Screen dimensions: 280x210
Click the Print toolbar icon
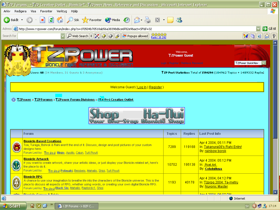tap(148, 20)
